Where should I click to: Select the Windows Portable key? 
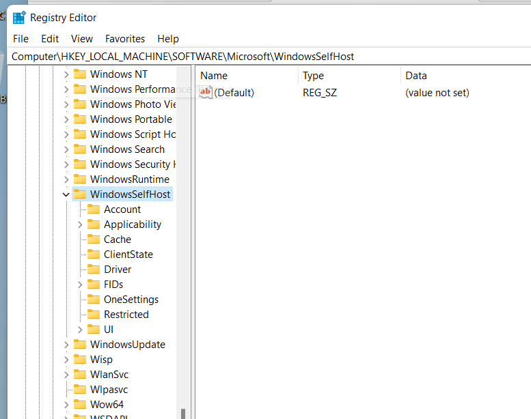(x=131, y=119)
